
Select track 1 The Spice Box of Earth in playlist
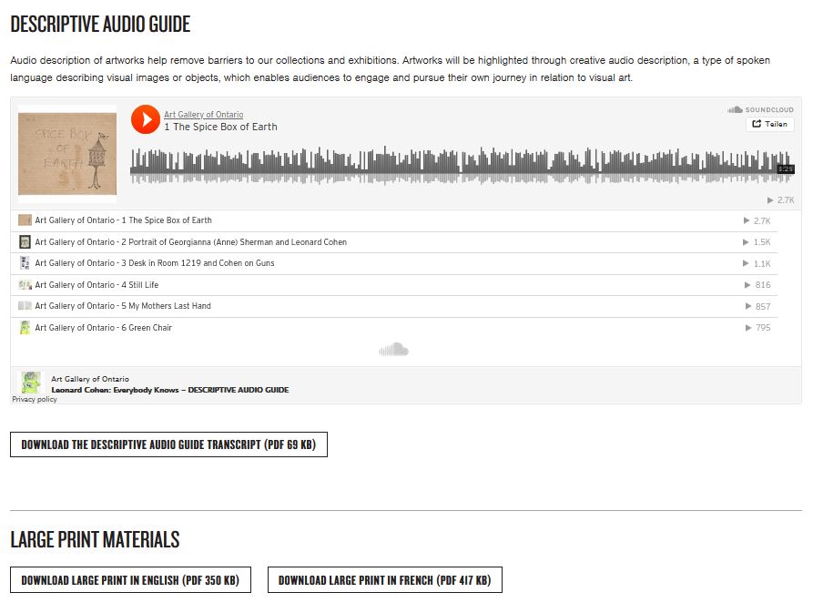(394, 220)
